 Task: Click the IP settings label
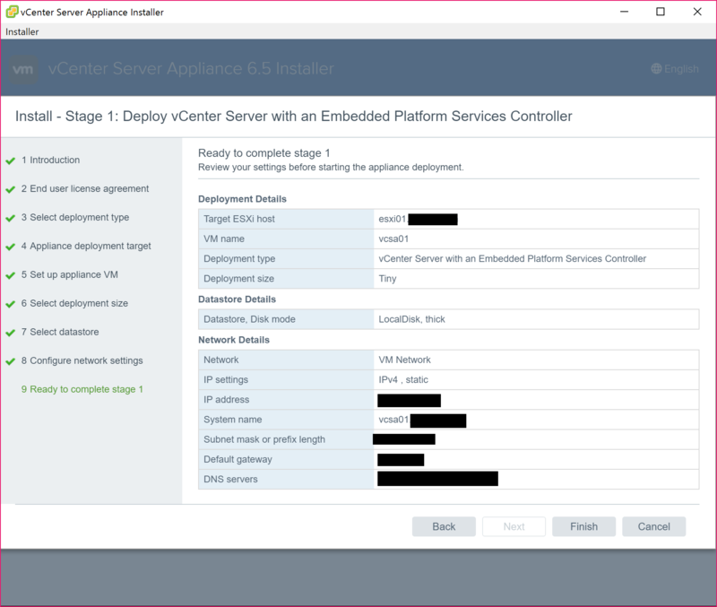(x=226, y=379)
